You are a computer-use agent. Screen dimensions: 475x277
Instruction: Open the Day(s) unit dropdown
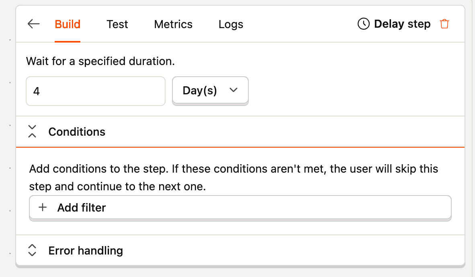point(210,90)
